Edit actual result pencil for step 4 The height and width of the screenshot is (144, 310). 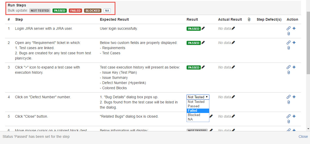(x=233, y=97)
